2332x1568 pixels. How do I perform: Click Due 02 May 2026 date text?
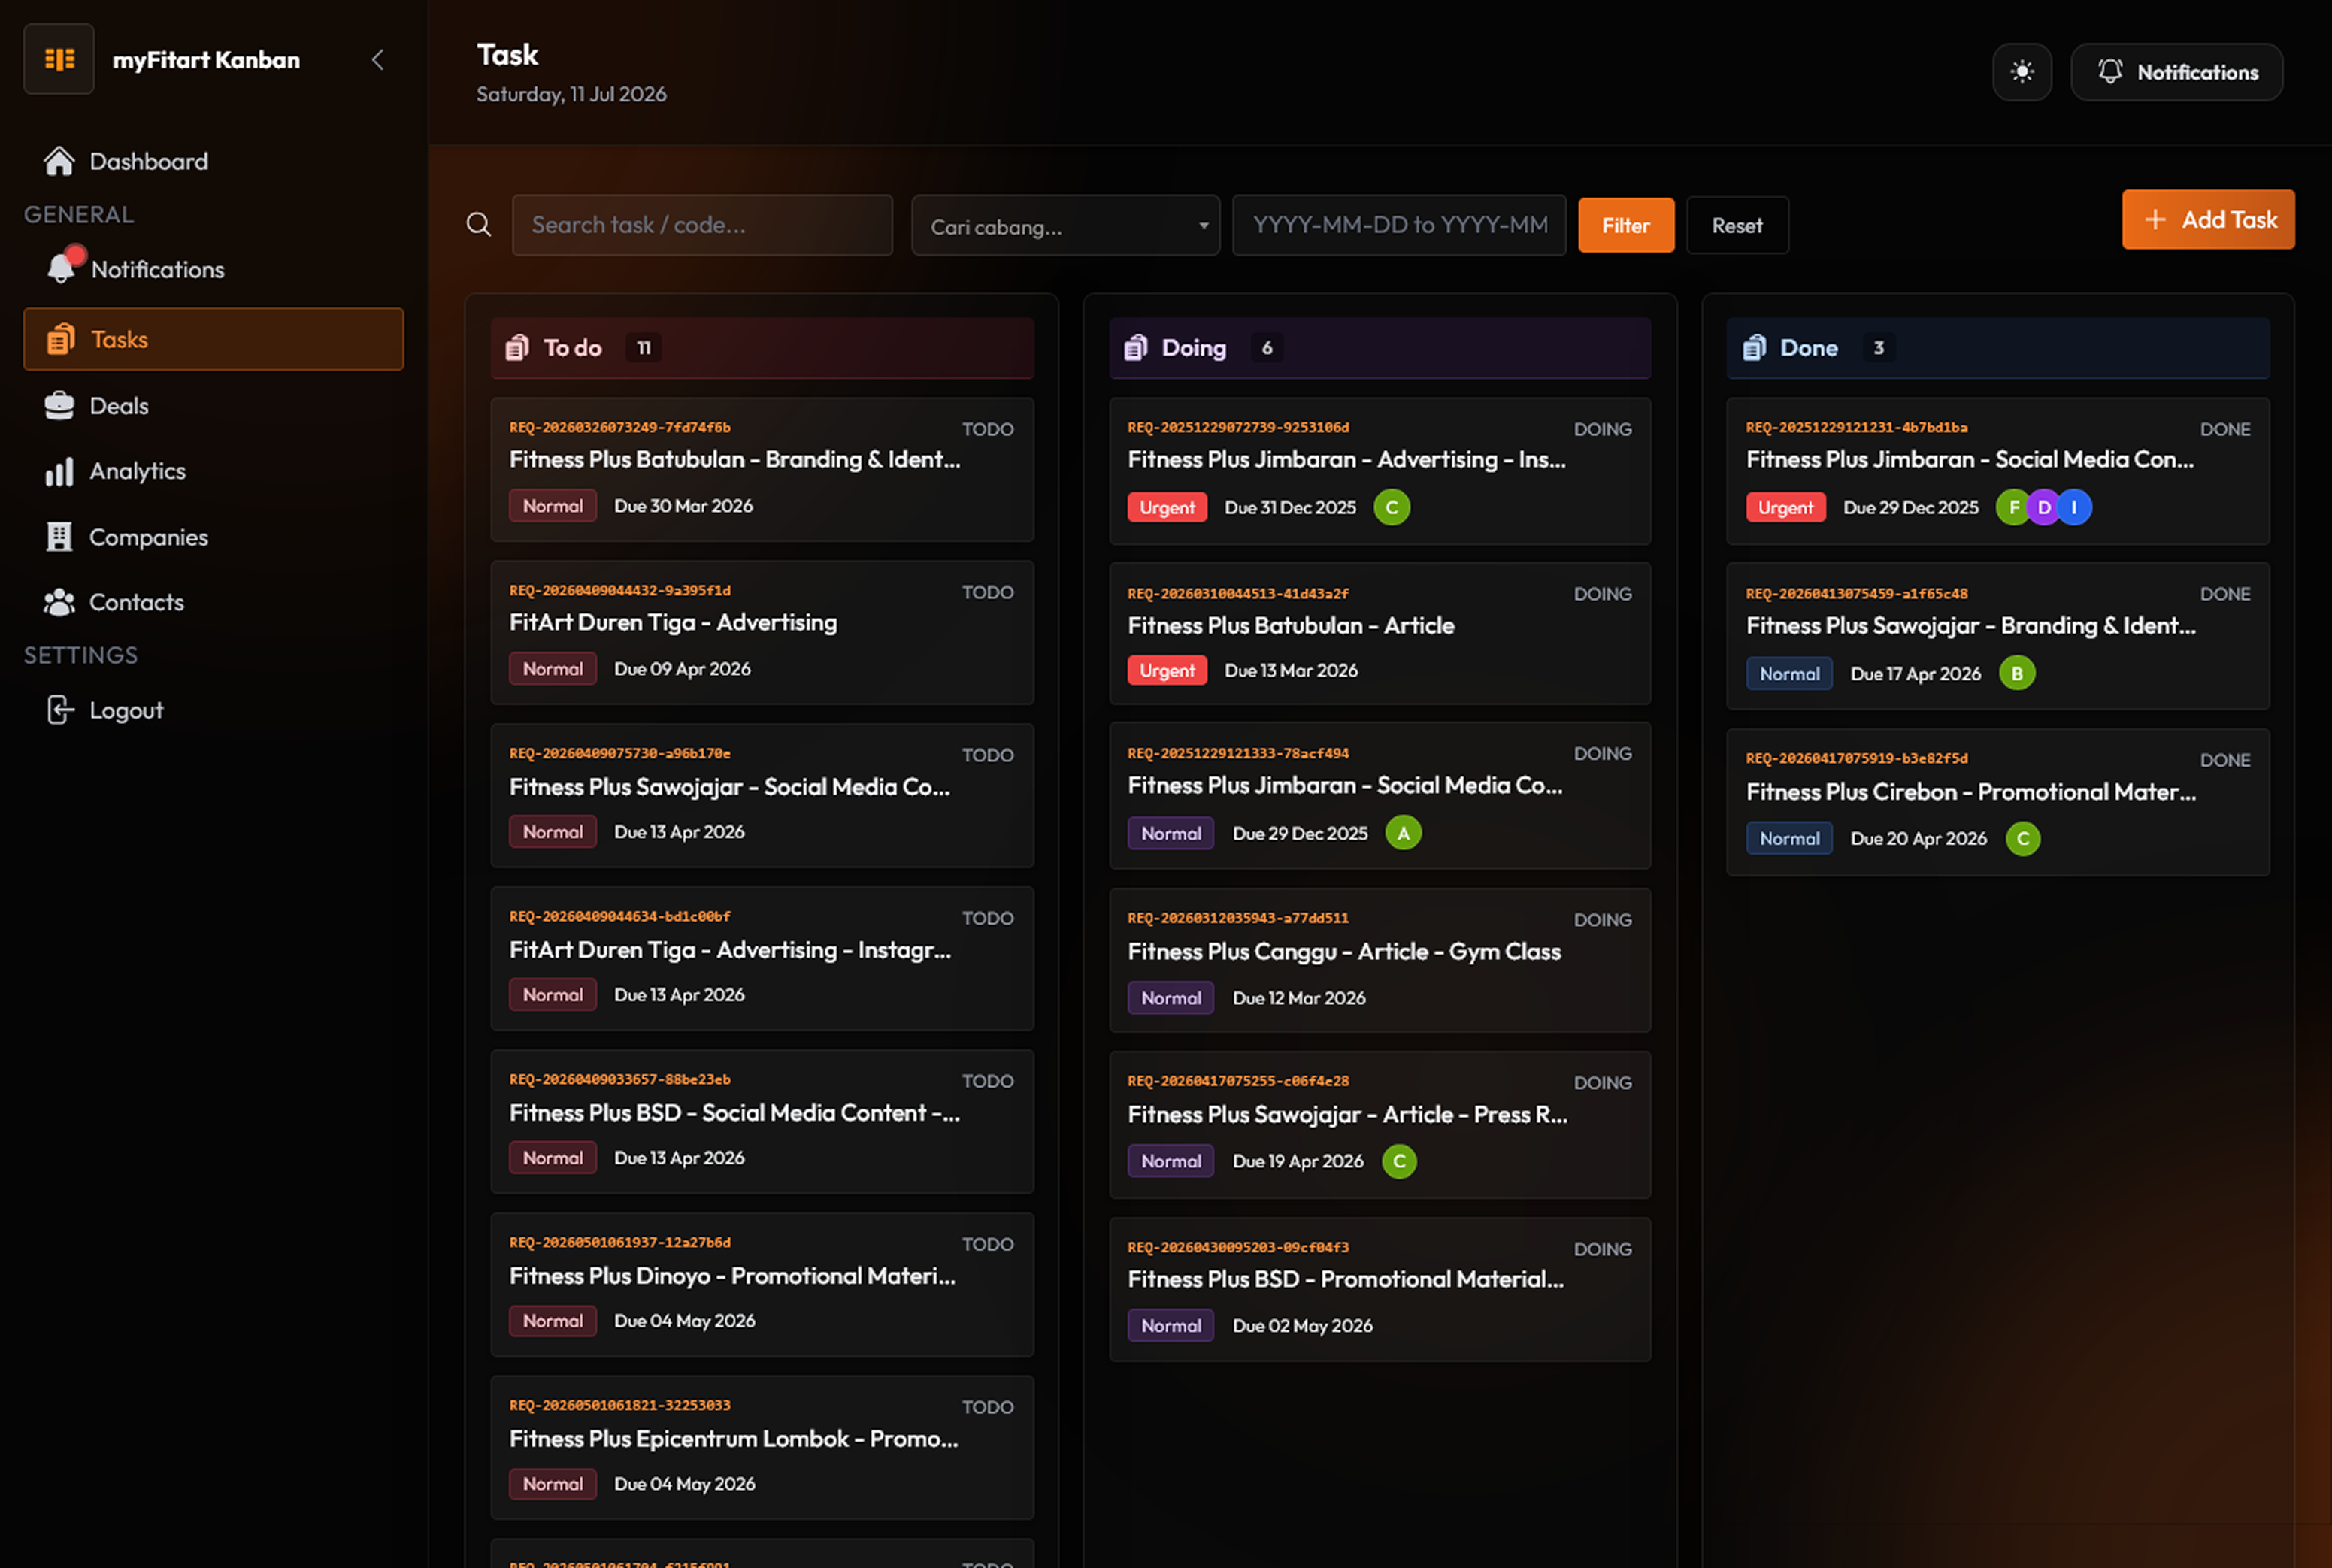(1302, 1325)
